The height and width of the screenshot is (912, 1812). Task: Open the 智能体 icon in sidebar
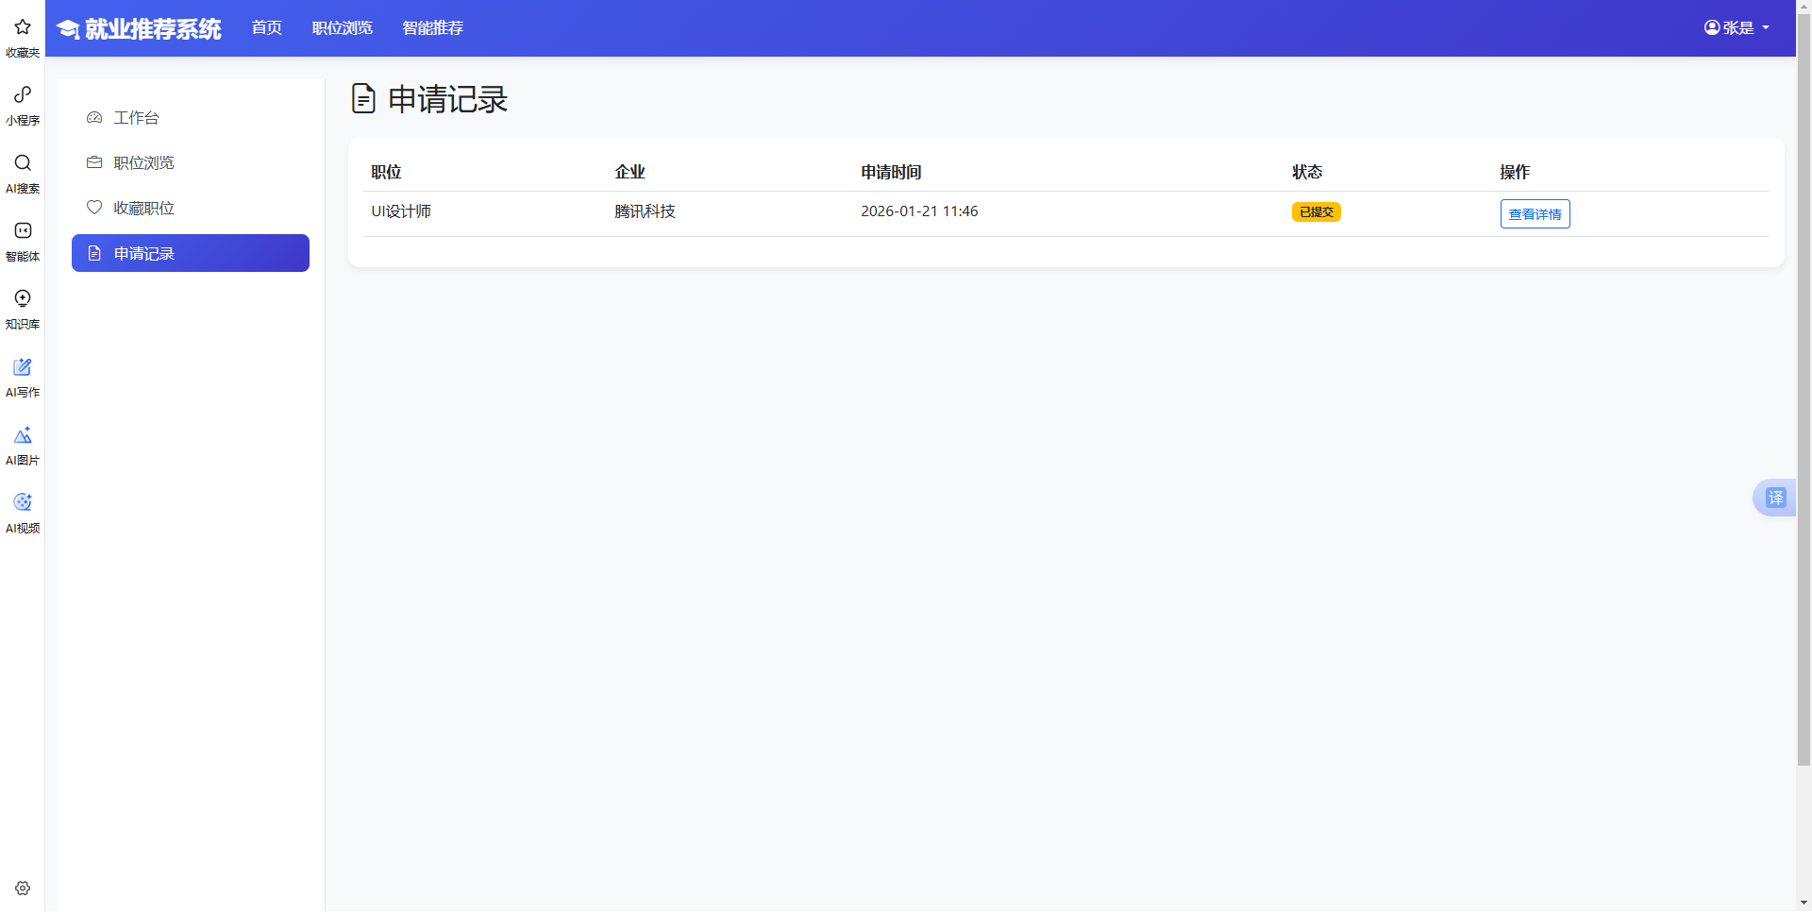[23, 230]
